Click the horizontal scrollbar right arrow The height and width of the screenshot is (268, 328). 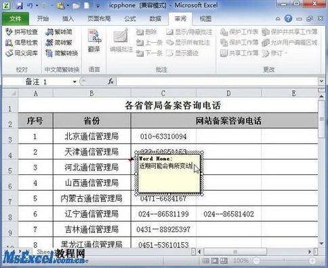pos(310,252)
